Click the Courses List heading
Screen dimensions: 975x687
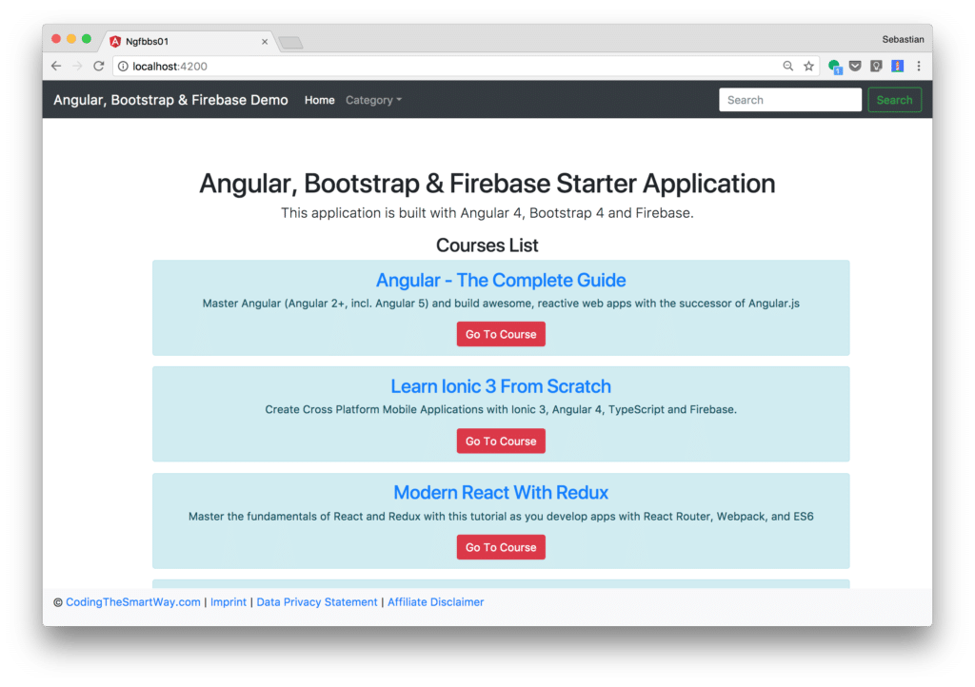pyautogui.click(x=487, y=245)
